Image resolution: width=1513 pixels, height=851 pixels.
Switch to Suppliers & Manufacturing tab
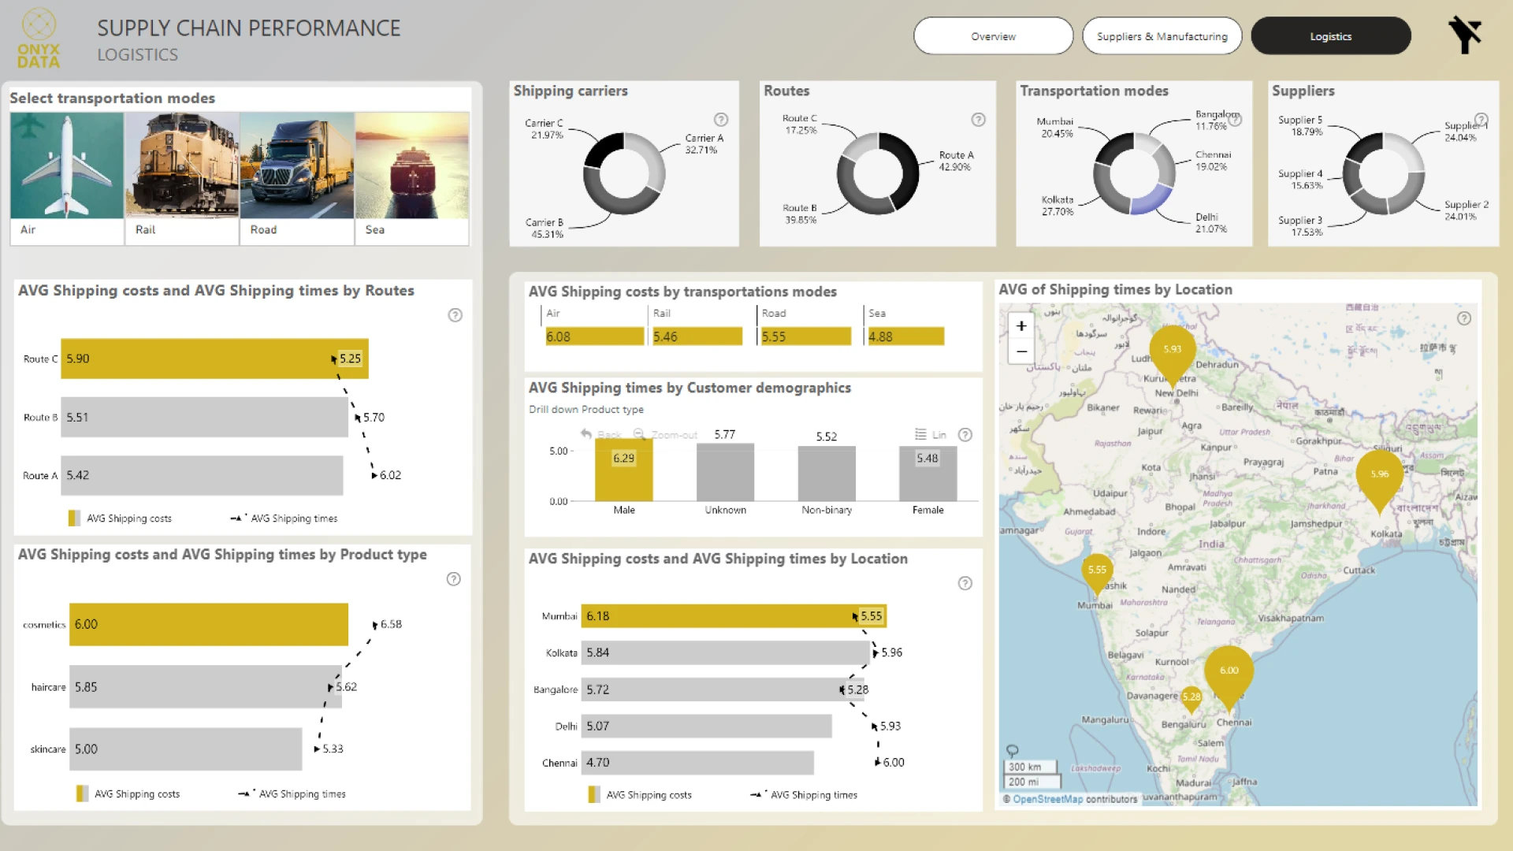(x=1162, y=36)
